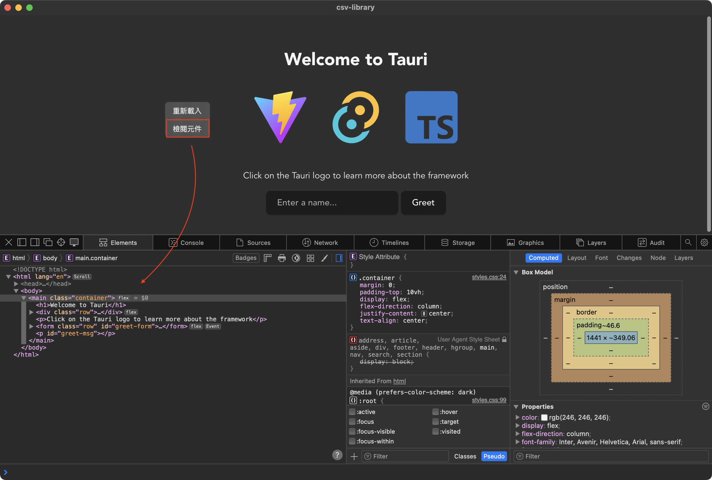Viewport: 712px width, 480px height.
Task: Open the help question mark button
Action: pyautogui.click(x=337, y=455)
